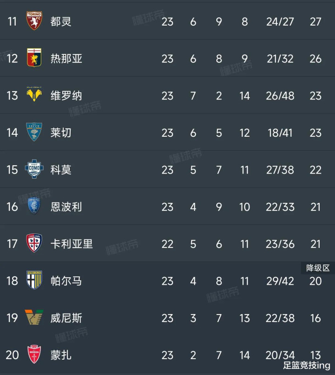The height and width of the screenshot is (375, 335).
Task: Select the Empoli blue badge
Action: (x=34, y=206)
